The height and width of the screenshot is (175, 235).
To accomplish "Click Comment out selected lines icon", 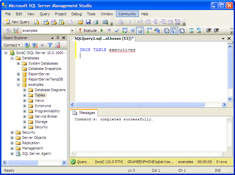I will [x=191, y=30].
